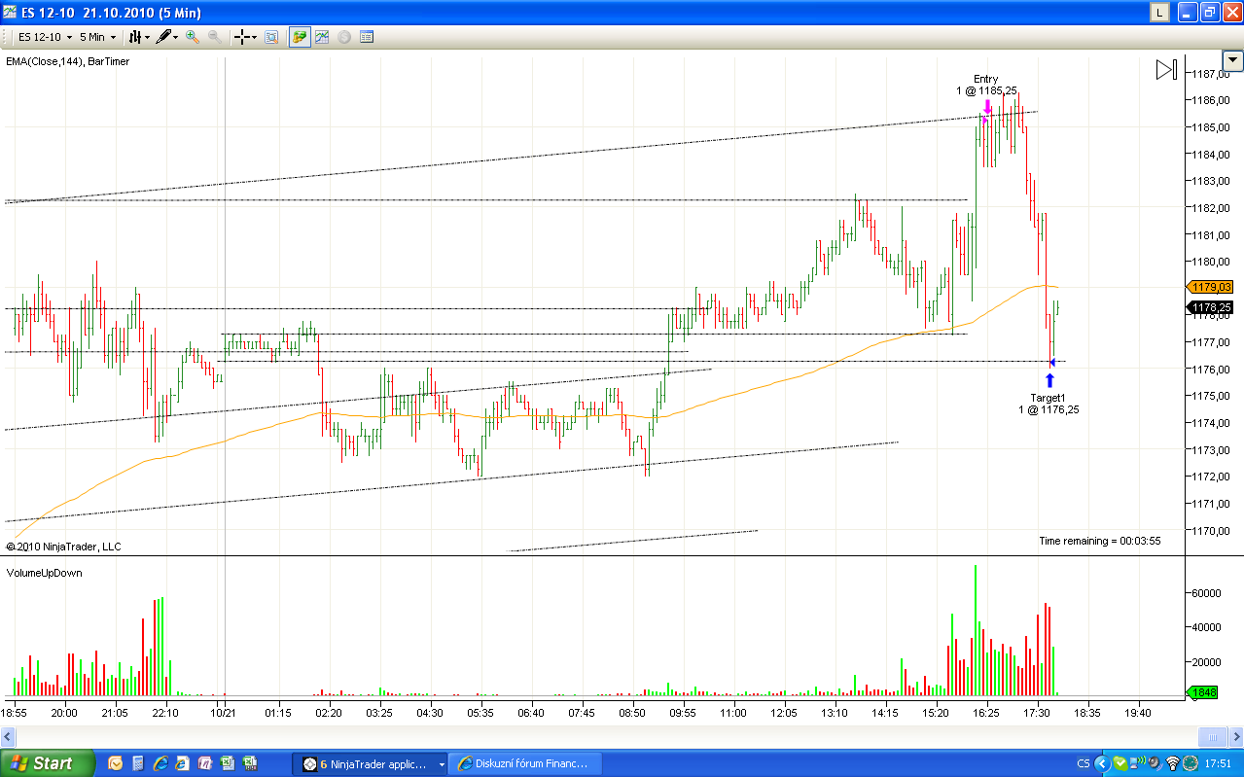Click the wireless network tray icon
The height and width of the screenshot is (777, 1244).
(1173, 764)
